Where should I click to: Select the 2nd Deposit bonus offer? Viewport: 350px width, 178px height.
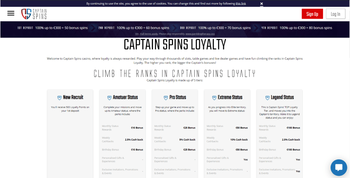(x=134, y=28)
